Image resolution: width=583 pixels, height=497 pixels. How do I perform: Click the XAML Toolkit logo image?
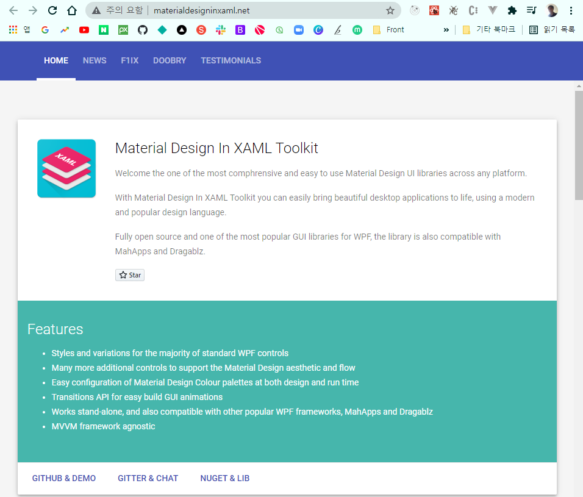point(66,168)
